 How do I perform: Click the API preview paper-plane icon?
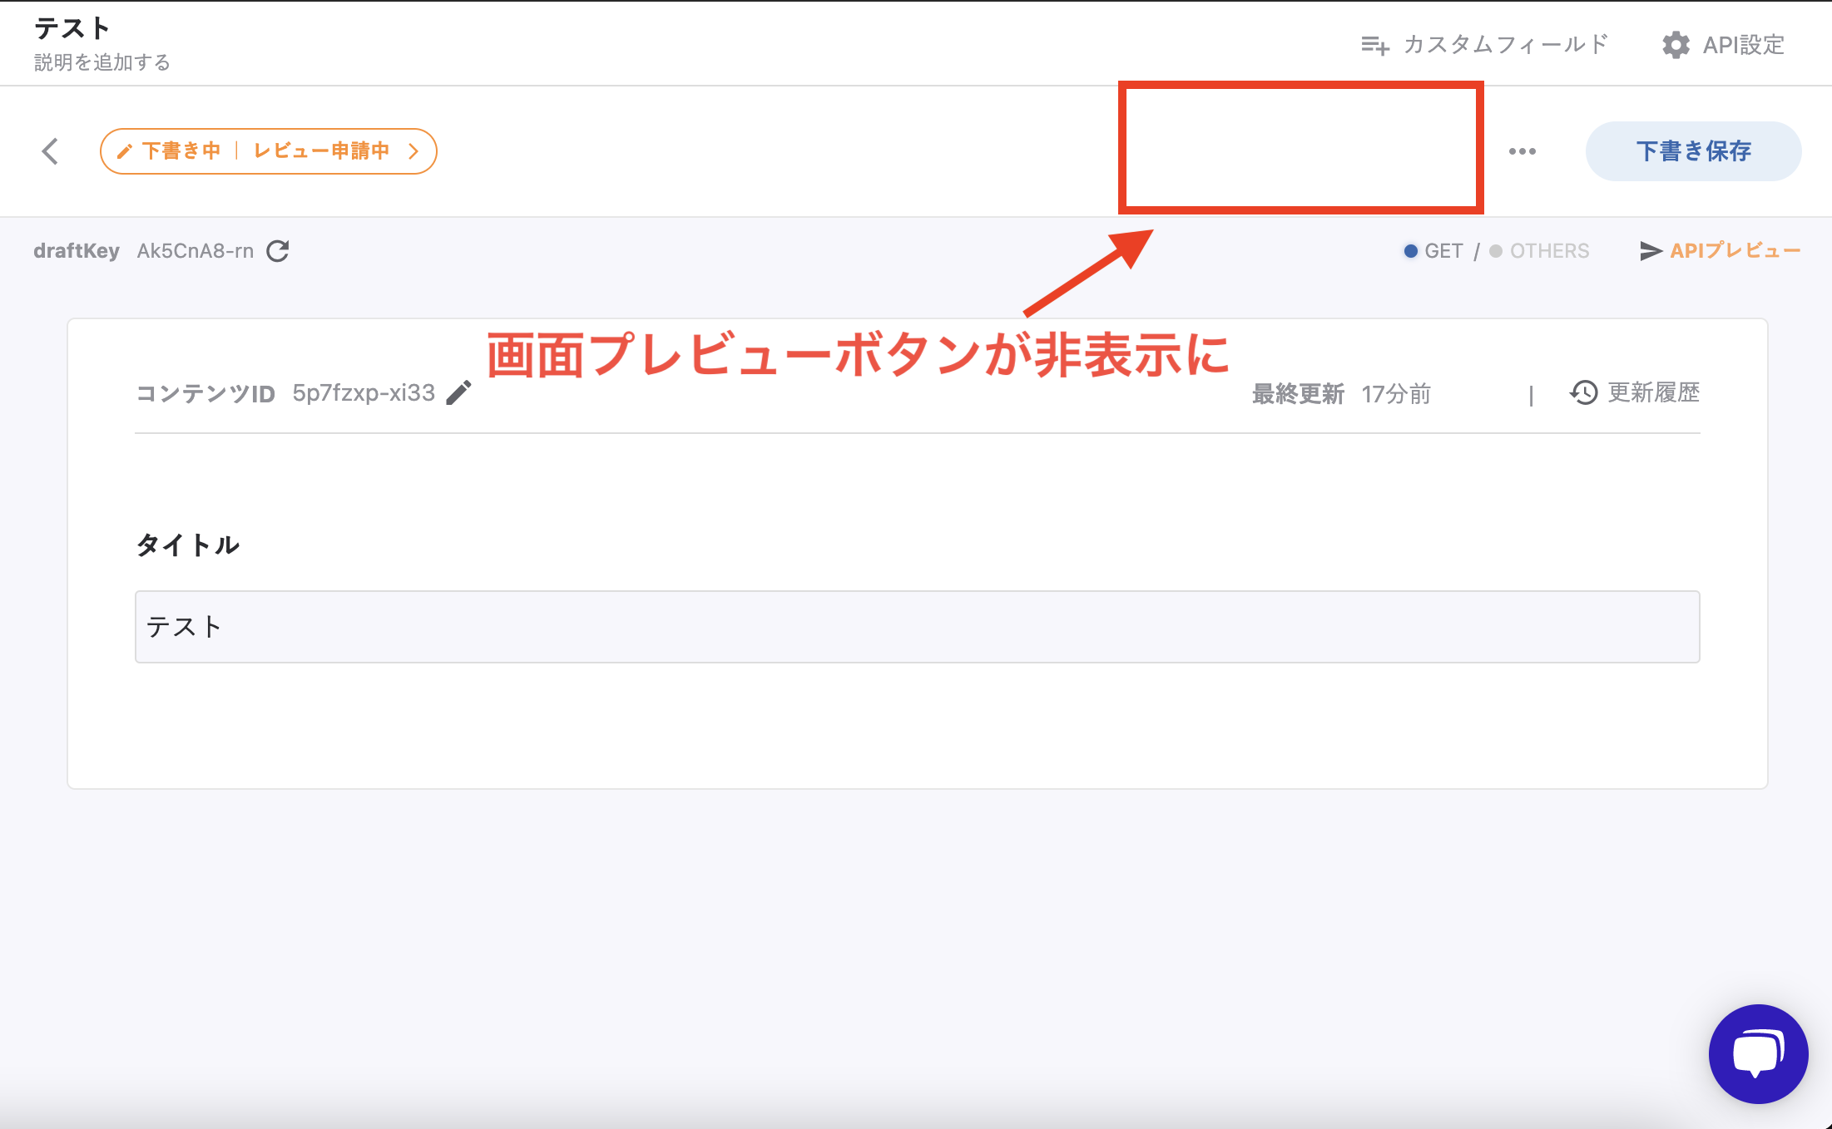pos(1650,251)
